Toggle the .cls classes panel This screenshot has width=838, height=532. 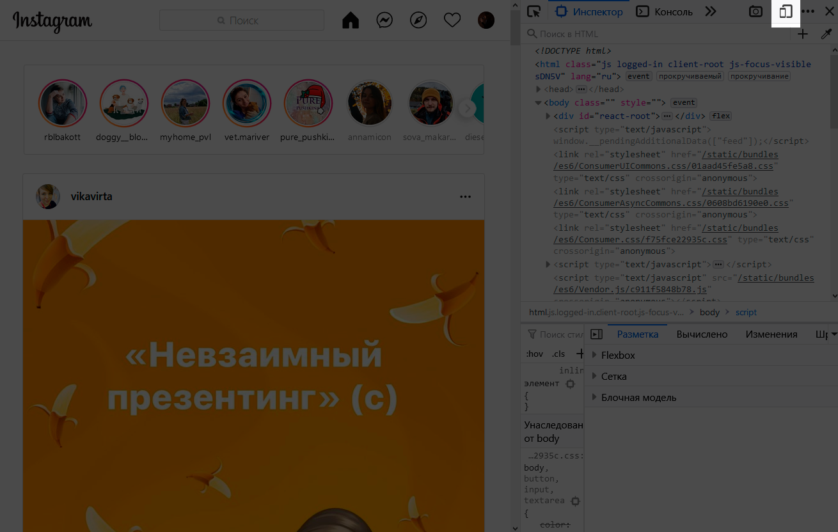pos(558,354)
